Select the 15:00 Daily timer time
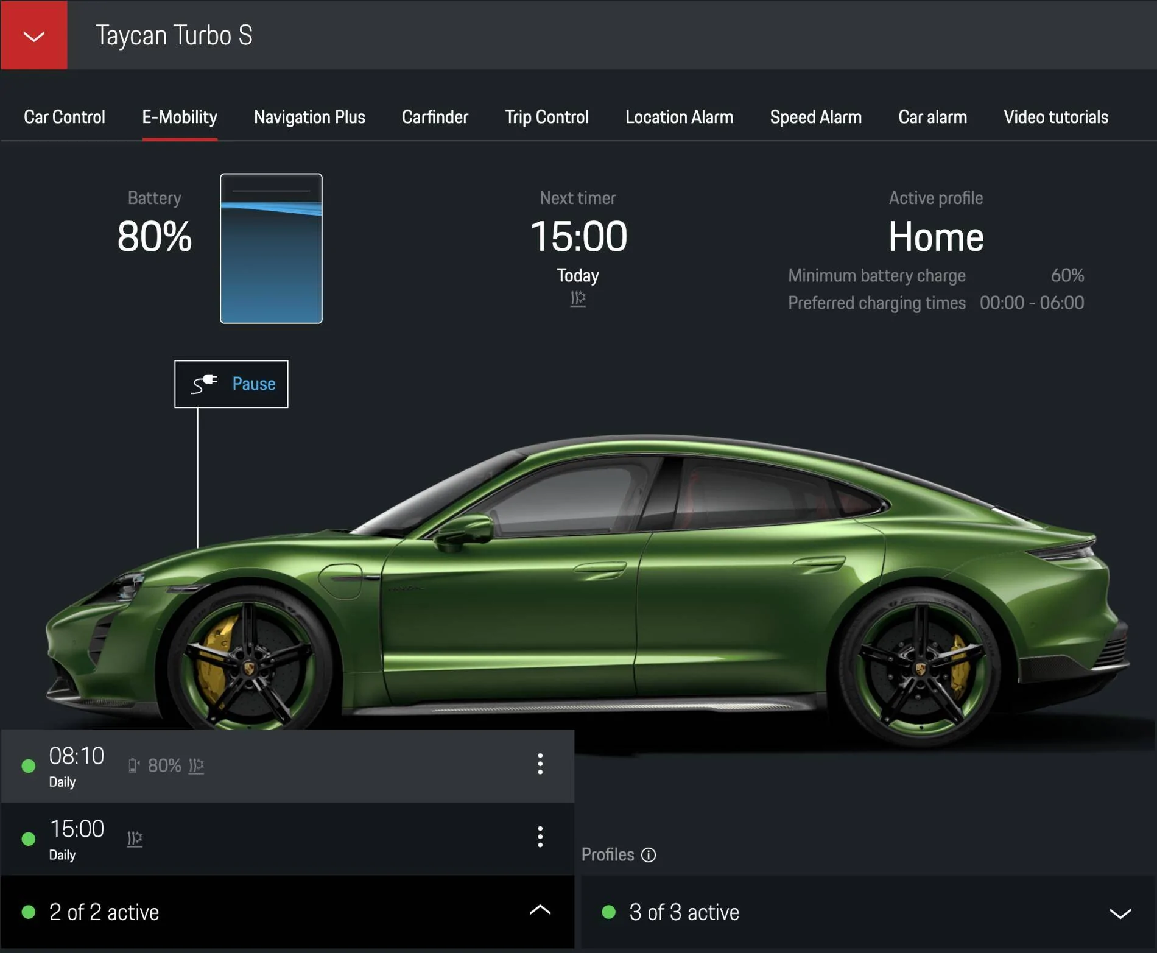 pos(77,829)
